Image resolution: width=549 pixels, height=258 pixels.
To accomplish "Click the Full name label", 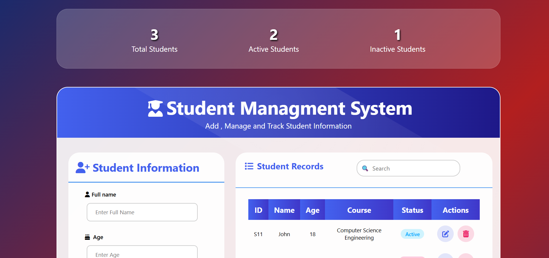I will coord(104,194).
